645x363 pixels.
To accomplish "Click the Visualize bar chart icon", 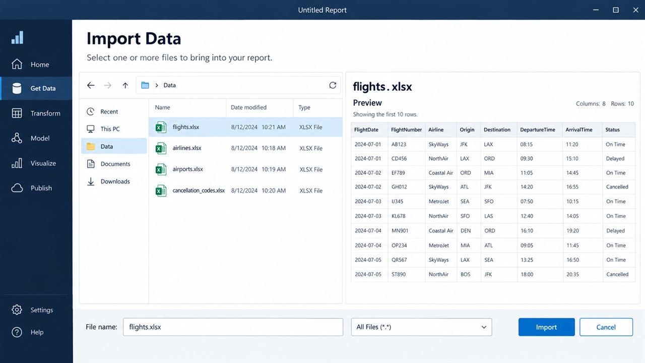I will coord(17,163).
